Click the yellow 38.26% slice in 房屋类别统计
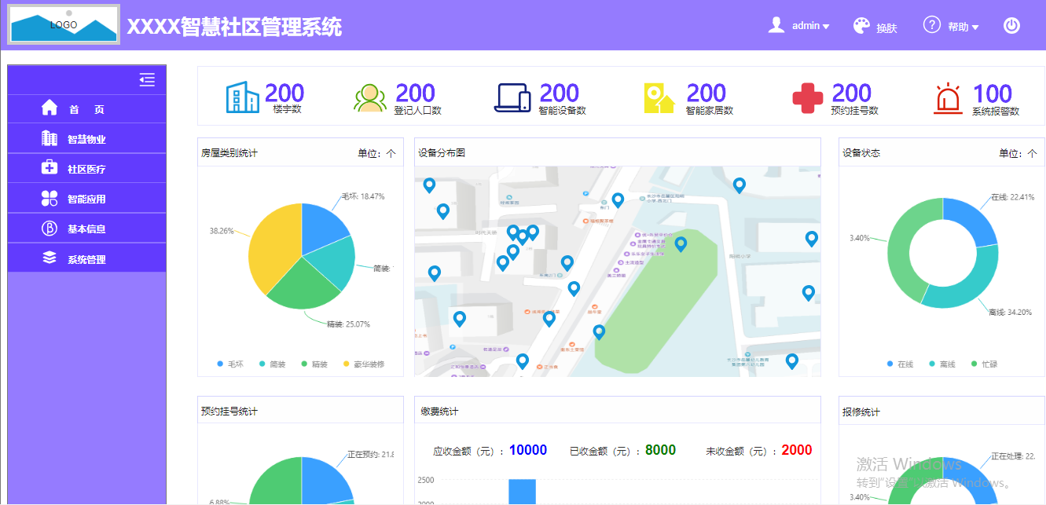1046x505 pixels. point(273,247)
